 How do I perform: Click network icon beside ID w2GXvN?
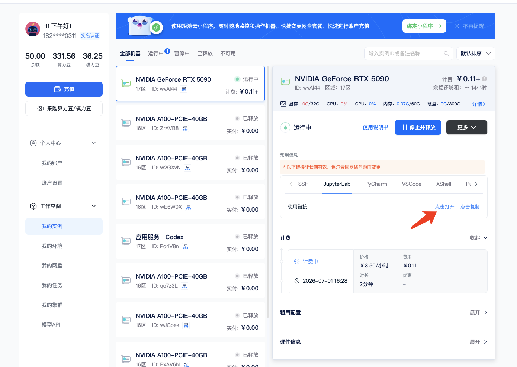tap(187, 168)
